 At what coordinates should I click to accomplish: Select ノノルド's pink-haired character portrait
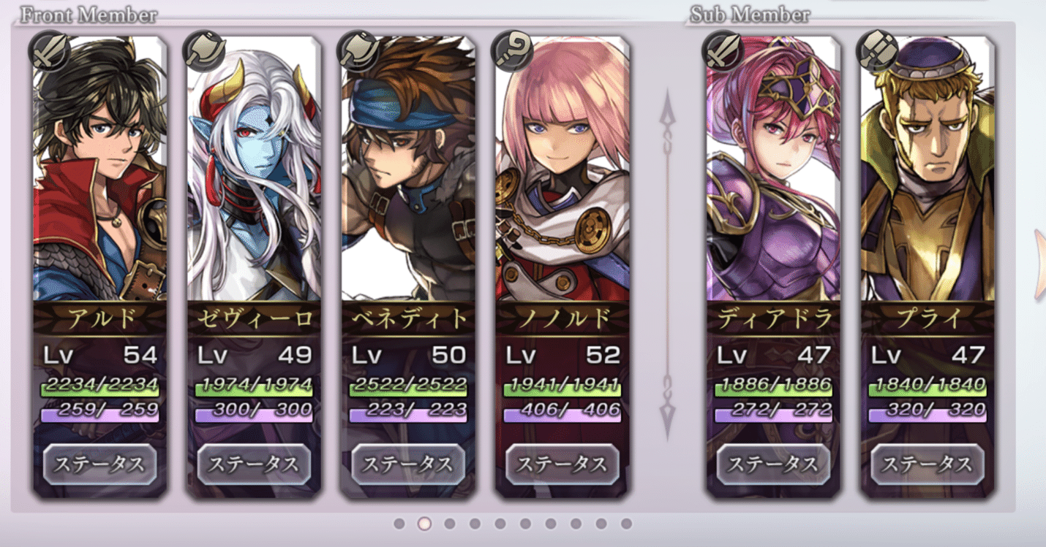[x=562, y=168]
